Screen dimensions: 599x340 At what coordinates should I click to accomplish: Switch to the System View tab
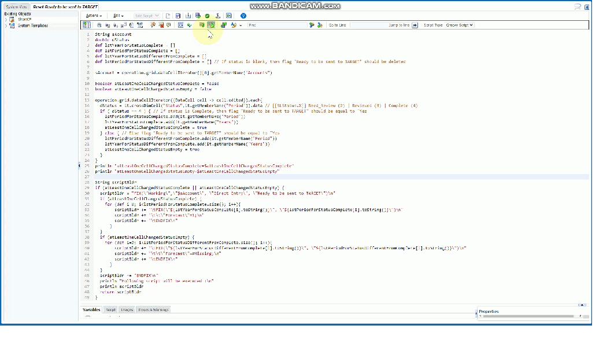(x=16, y=7)
